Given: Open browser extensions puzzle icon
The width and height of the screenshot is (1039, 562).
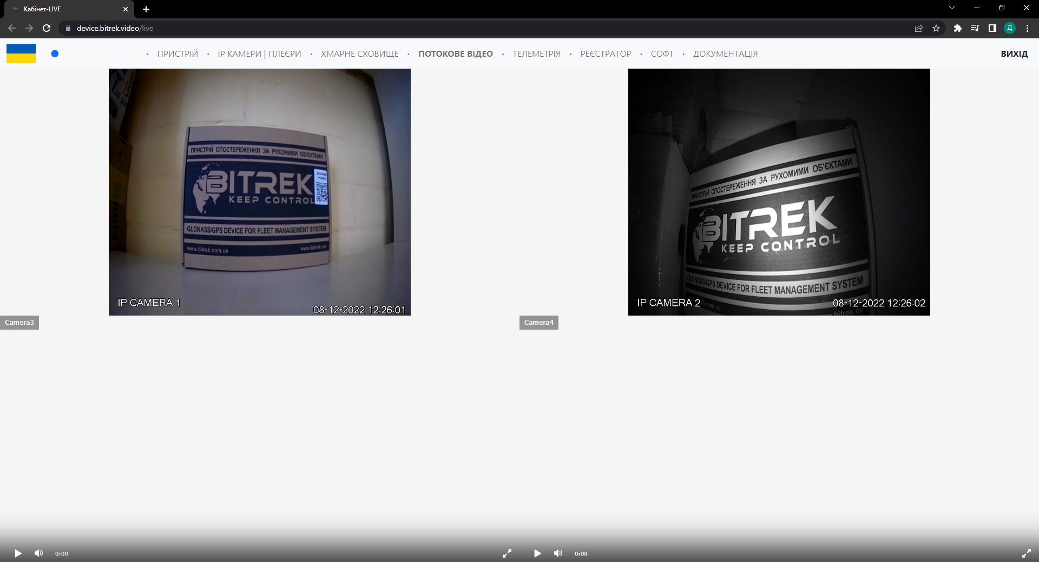Looking at the screenshot, I should click(957, 28).
